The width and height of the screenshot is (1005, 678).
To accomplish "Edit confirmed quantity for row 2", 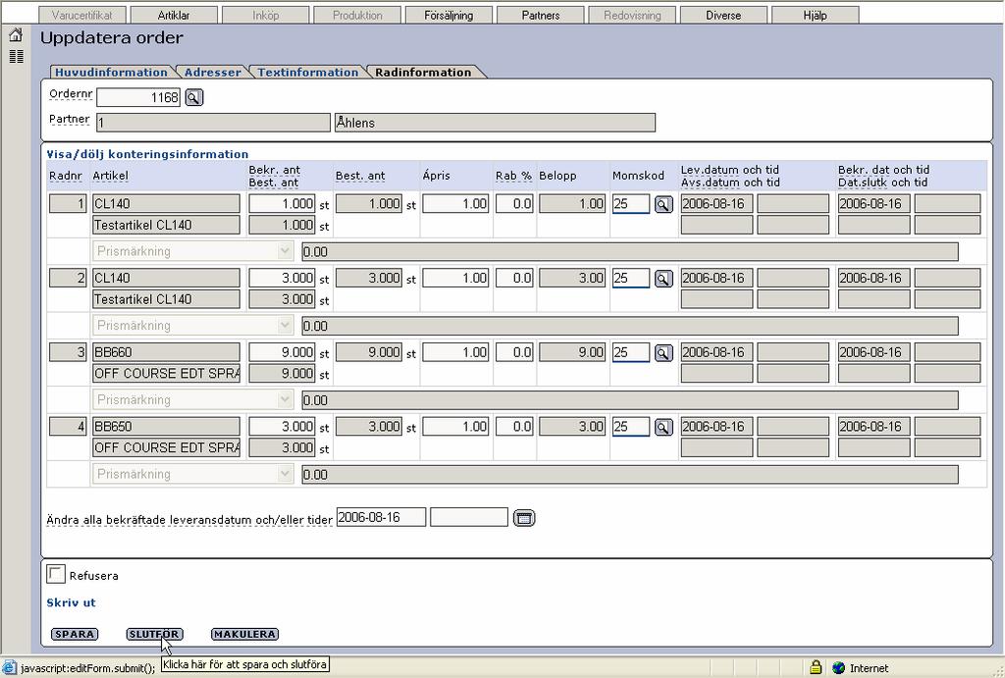I will click(x=282, y=278).
